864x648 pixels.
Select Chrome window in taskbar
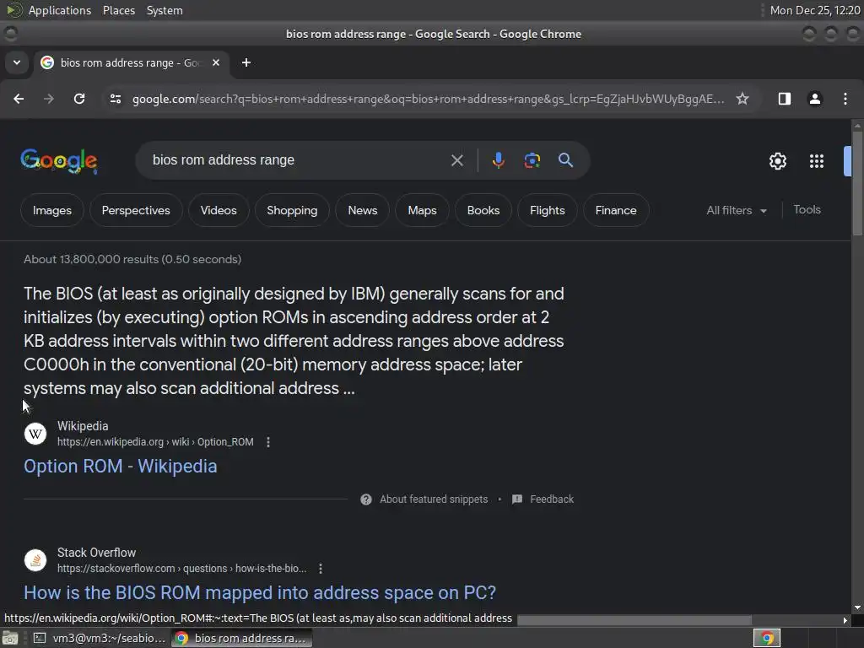pos(241,638)
